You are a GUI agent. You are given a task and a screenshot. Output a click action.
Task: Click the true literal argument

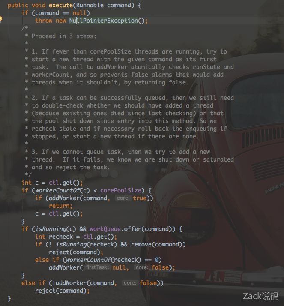pyautogui.click(x=140, y=198)
